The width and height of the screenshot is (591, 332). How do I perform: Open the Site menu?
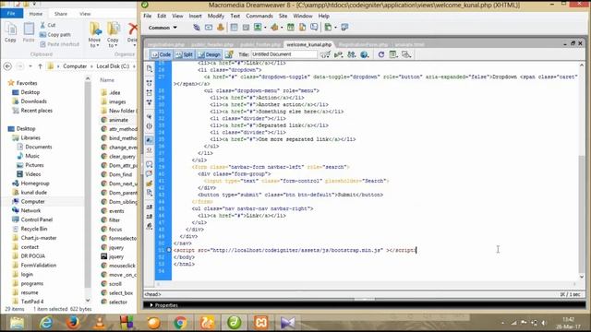[283, 16]
